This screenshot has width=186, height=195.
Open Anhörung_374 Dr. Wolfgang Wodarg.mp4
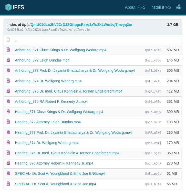click(x=48, y=81)
